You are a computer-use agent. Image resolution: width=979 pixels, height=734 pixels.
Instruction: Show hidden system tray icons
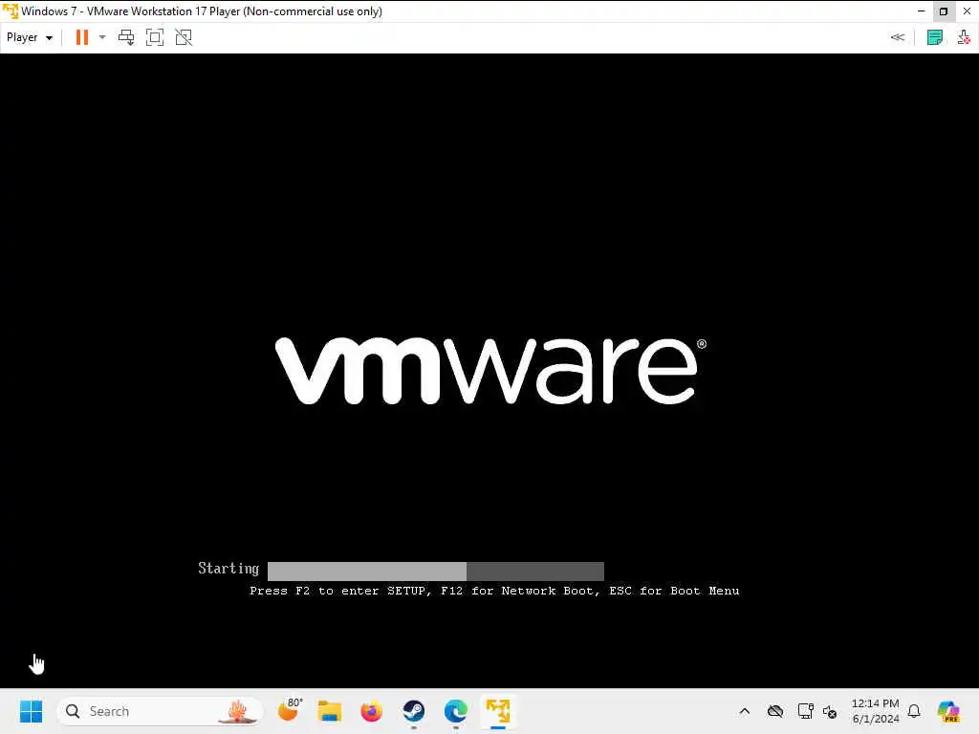click(x=744, y=711)
